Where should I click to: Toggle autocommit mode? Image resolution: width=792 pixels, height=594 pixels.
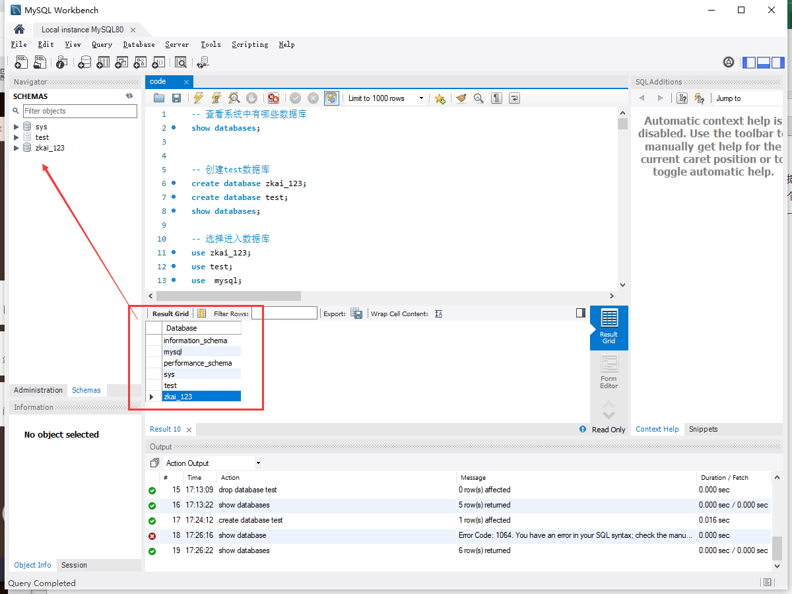click(331, 98)
